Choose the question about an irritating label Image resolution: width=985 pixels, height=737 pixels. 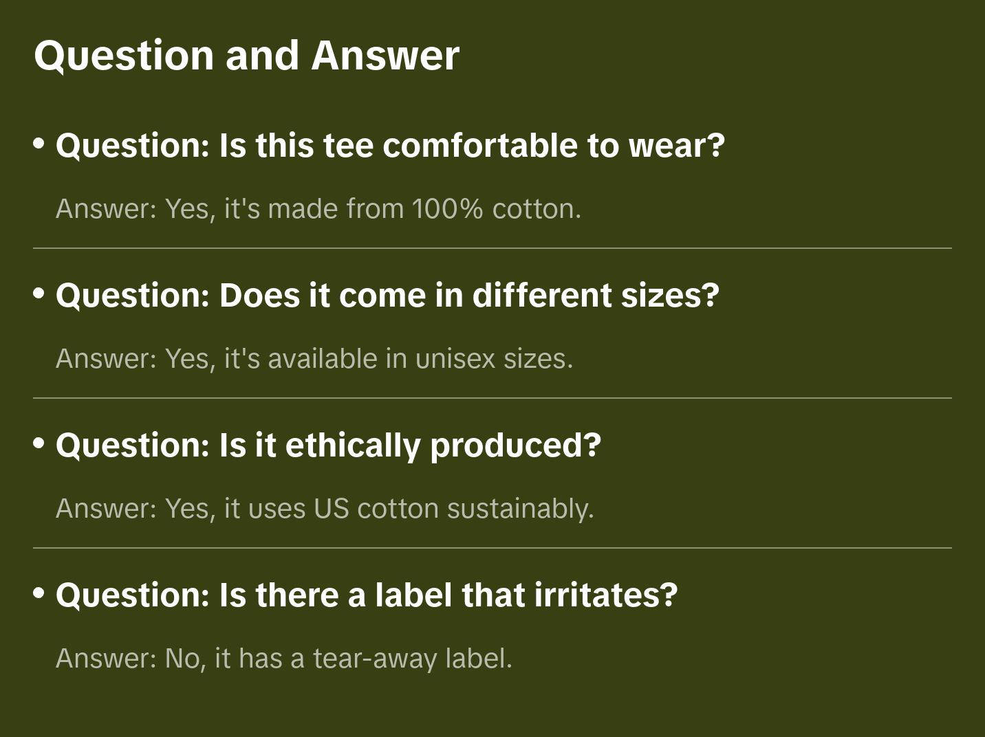[367, 595]
